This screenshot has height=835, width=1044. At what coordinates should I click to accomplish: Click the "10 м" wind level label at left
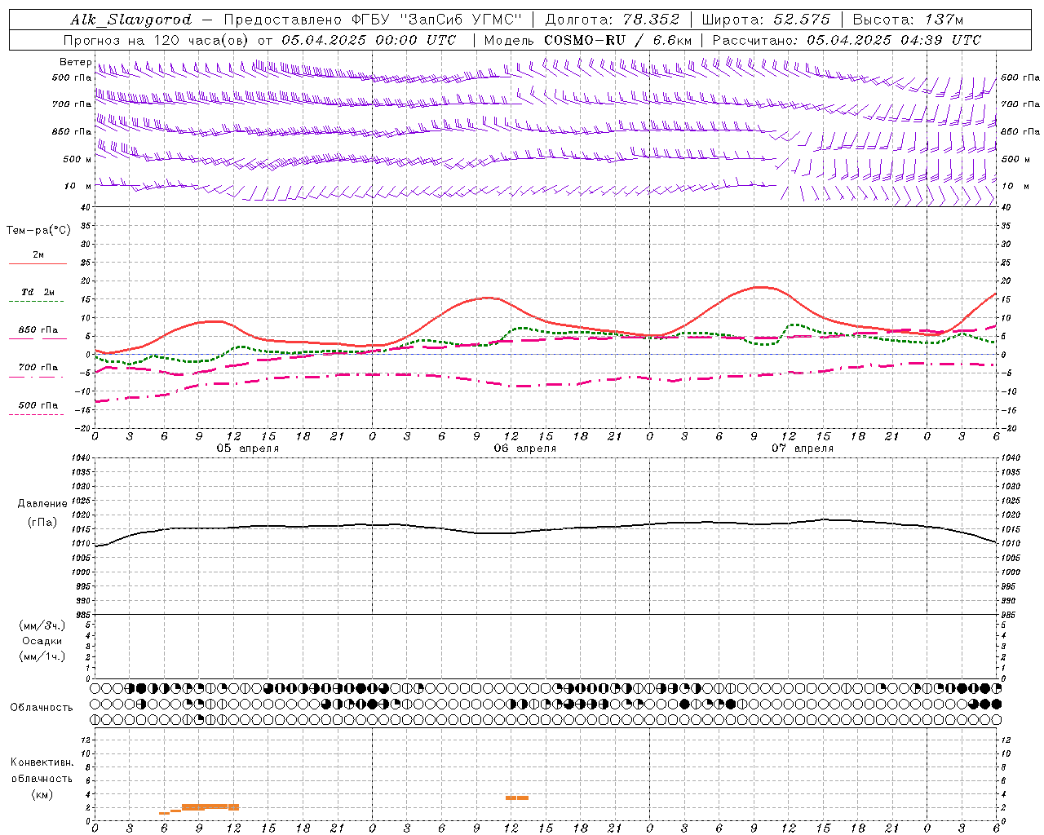click(x=78, y=186)
